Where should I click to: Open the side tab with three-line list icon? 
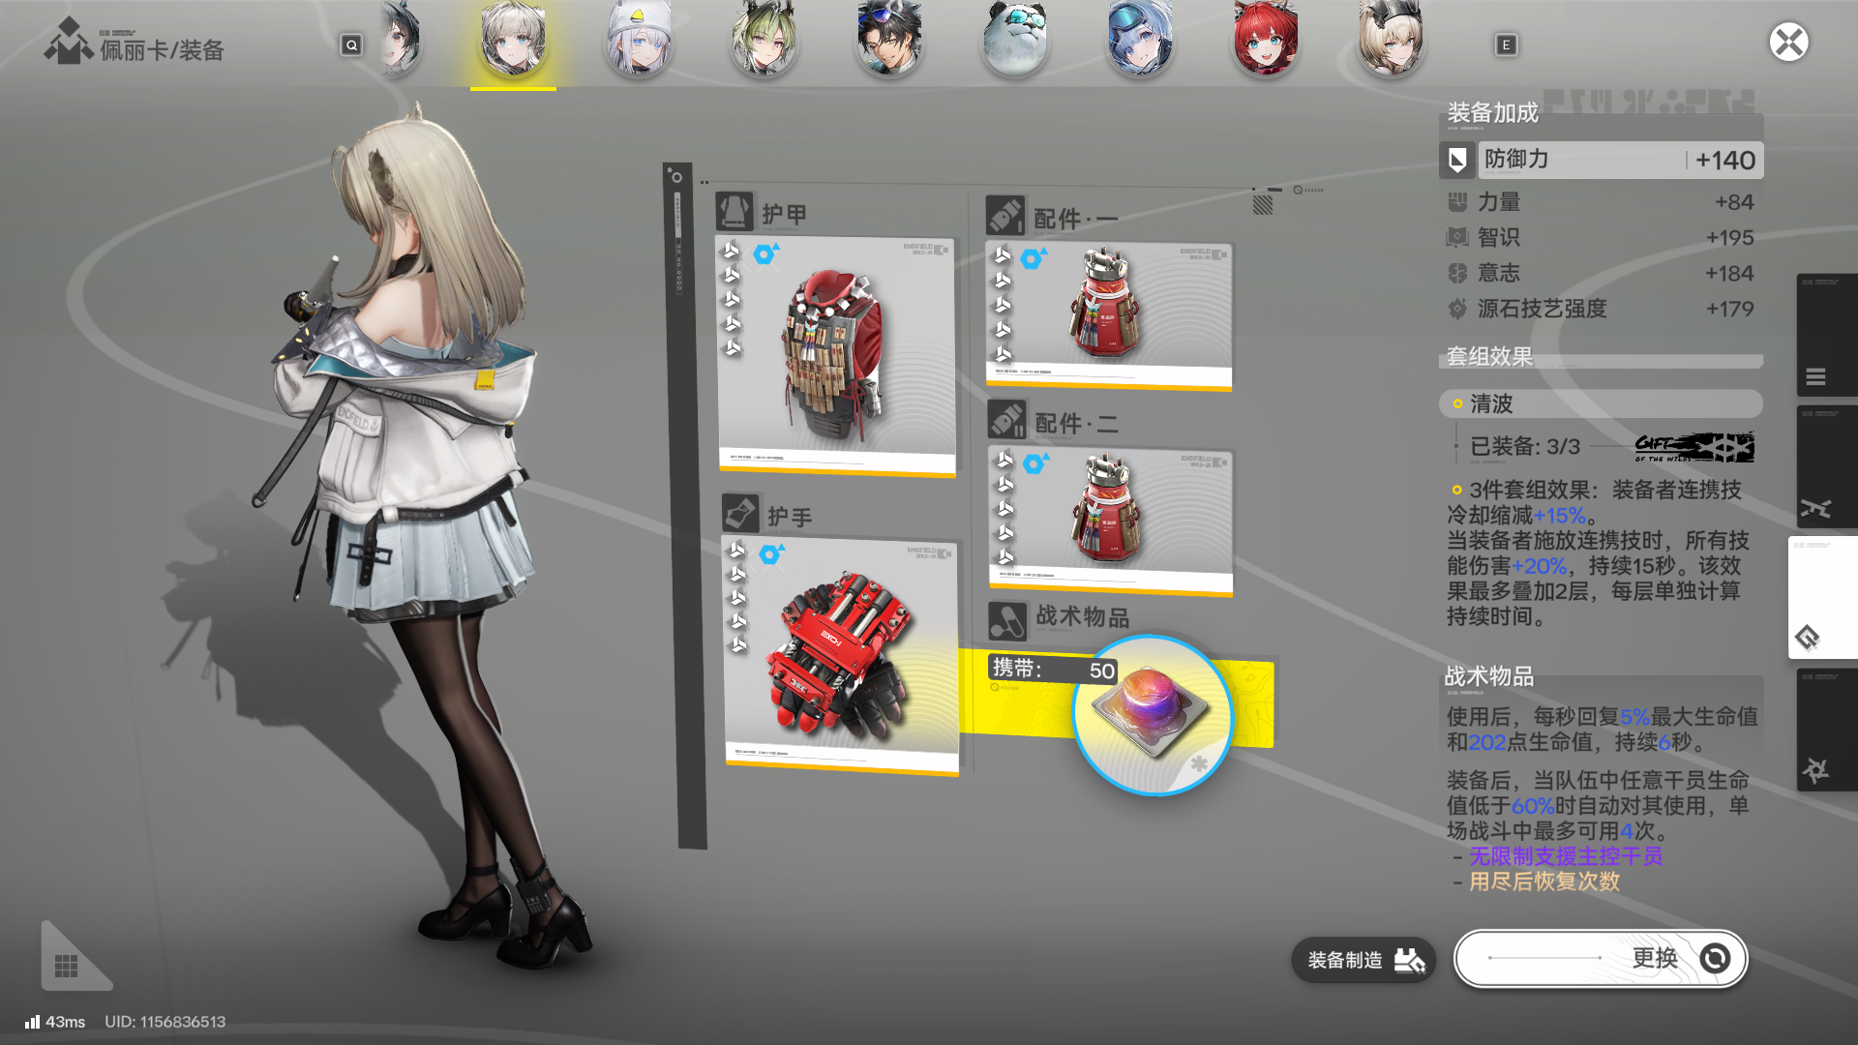pos(1827,336)
